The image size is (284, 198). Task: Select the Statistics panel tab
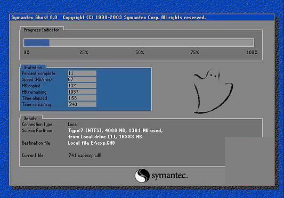click(x=33, y=67)
